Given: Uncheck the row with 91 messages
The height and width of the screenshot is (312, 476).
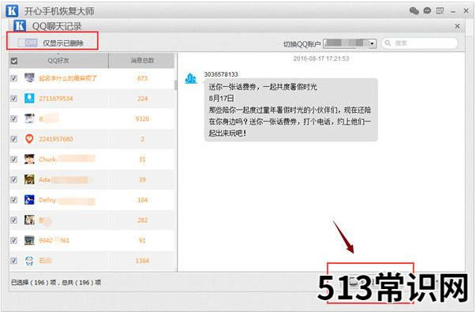Looking at the screenshot, I should point(14,240).
